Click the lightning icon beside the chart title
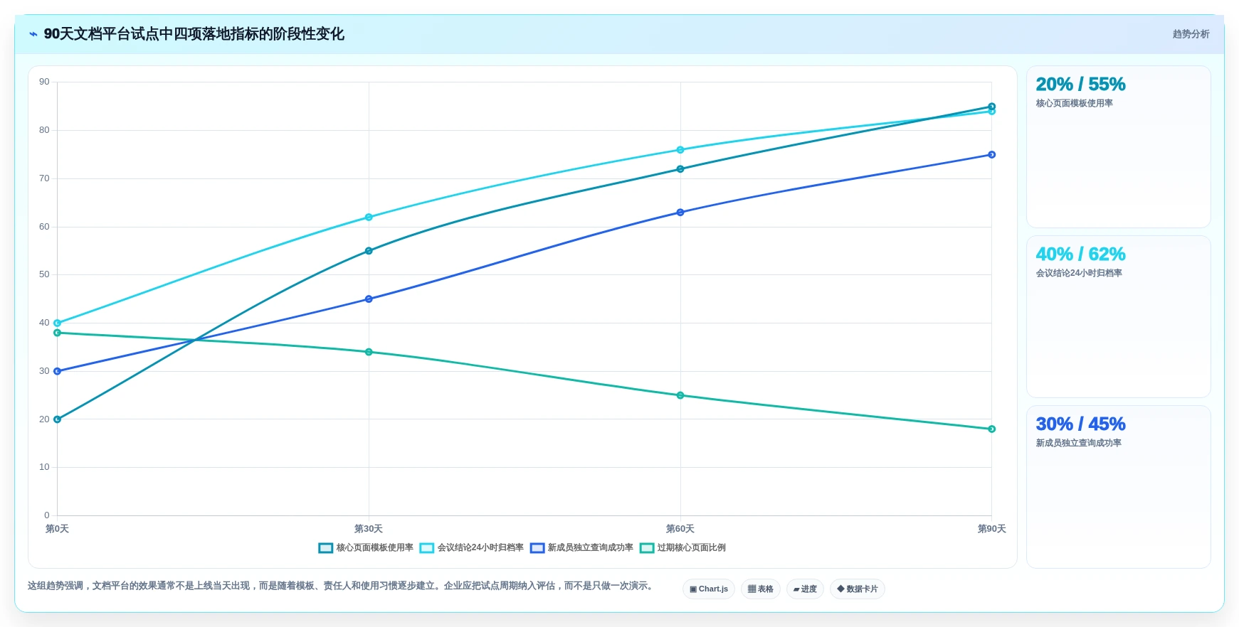The width and height of the screenshot is (1239, 627). pos(33,34)
